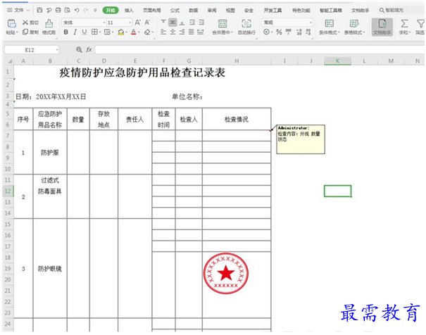Increase font size with the larger A icon
This screenshot has height=335, width=426.
click(x=138, y=23)
